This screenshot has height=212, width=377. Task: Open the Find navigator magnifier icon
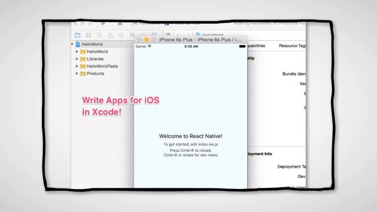[100, 35]
